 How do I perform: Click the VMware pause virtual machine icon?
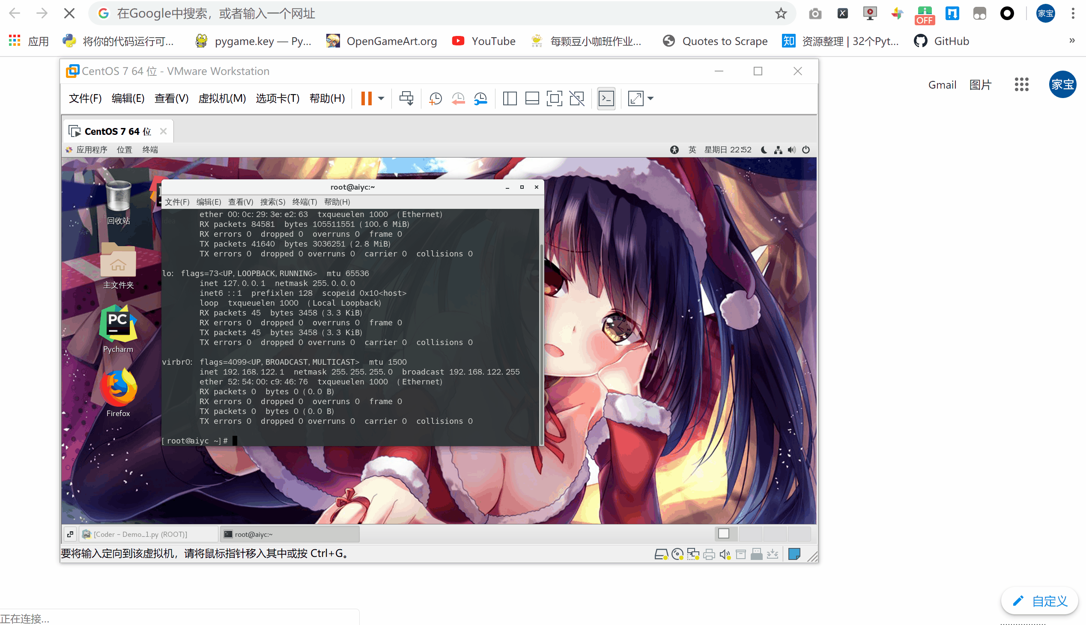coord(366,98)
